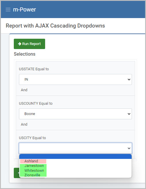The image size is (146, 189).
Task: Click the USCITY Equal to label
Action: [32, 138]
